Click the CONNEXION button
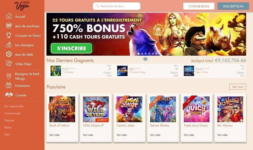This screenshot has width=253, height=150. click(x=199, y=6)
